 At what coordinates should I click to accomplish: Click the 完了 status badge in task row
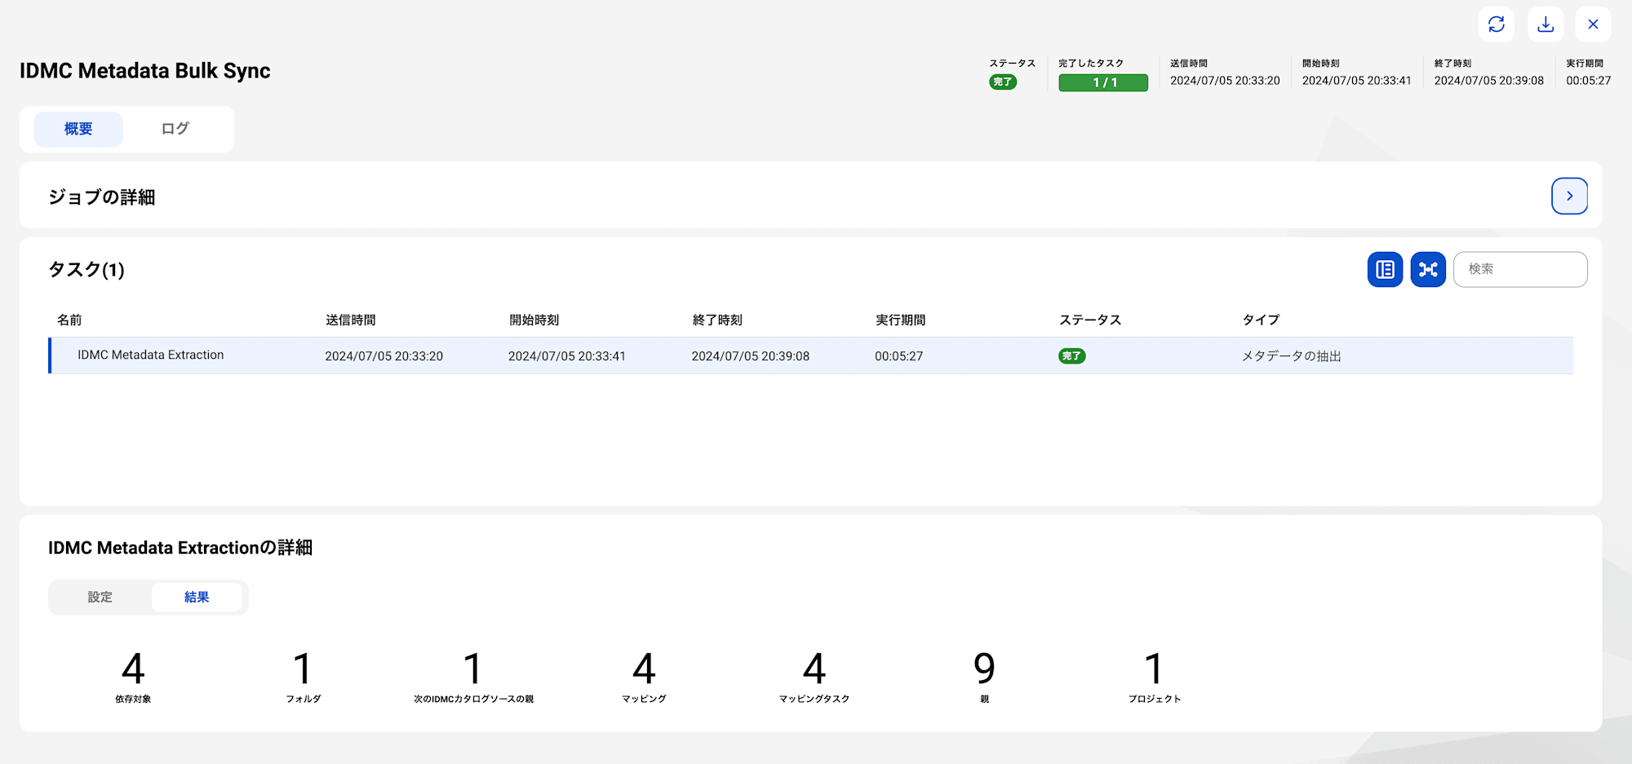coord(1072,356)
